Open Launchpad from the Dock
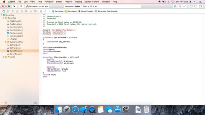 [x=67, y=110]
